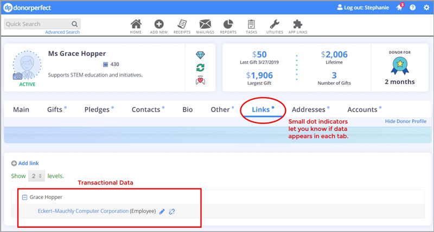434x232 pixels.
Task: Click the help question mark icon
Action: click(x=413, y=8)
